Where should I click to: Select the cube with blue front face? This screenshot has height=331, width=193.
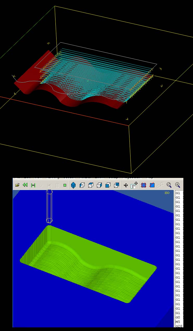[x=108, y=185]
